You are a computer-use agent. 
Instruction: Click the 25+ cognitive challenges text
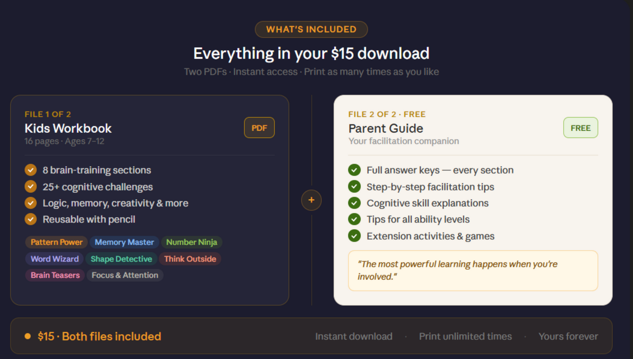point(98,187)
